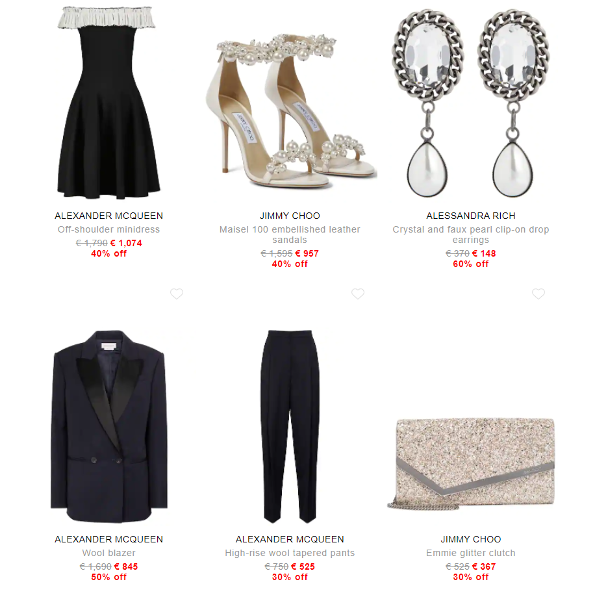The height and width of the screenshot is (597, 595).
Task: Click Alexander McQueen brand above Wool blazer
Action: click(x=109, y=539)
